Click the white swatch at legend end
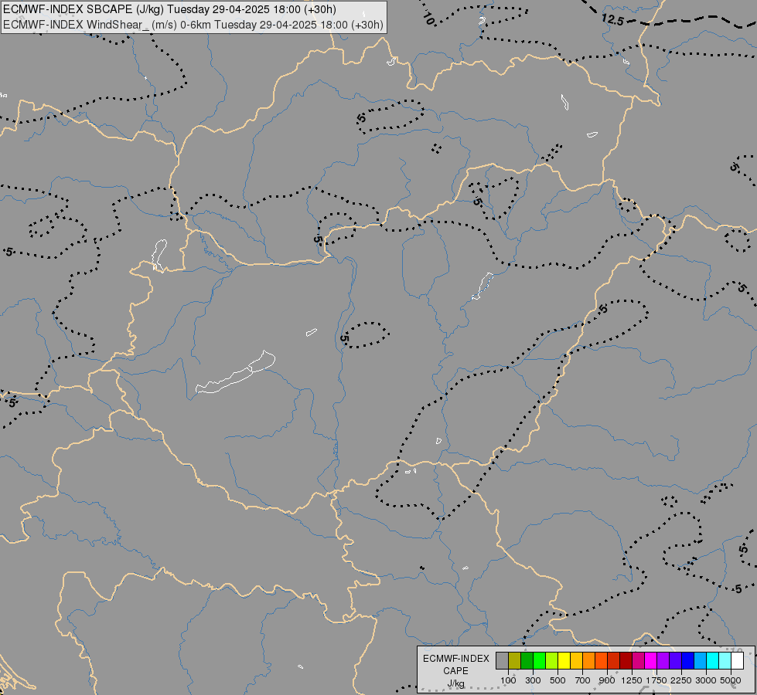This screenshot has height=695, width=757. 738,661
